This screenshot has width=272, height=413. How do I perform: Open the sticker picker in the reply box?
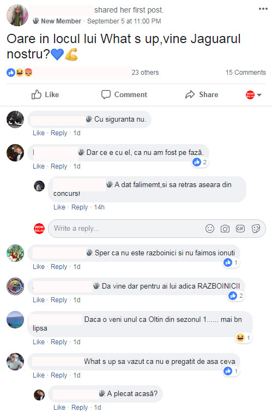256,229
